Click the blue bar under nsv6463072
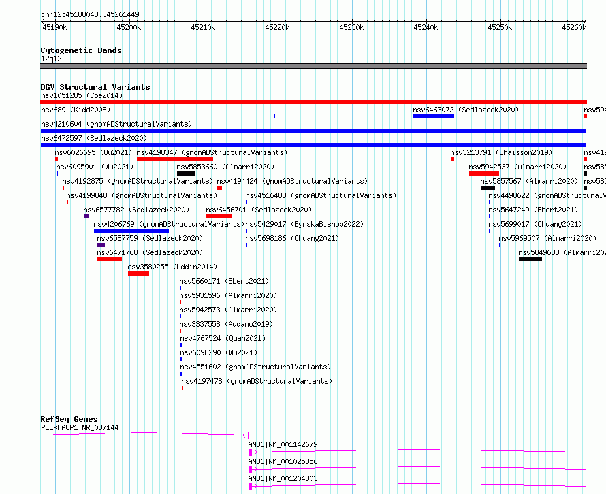Screen dimensions: 606x494 point(433,116)
